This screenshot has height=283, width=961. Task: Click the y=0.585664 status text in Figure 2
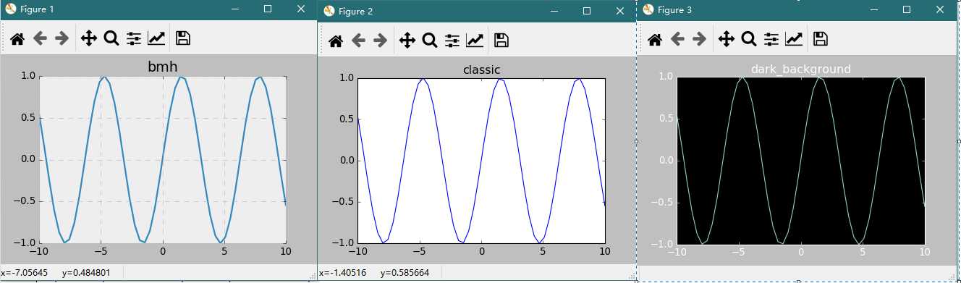point(405,274)
